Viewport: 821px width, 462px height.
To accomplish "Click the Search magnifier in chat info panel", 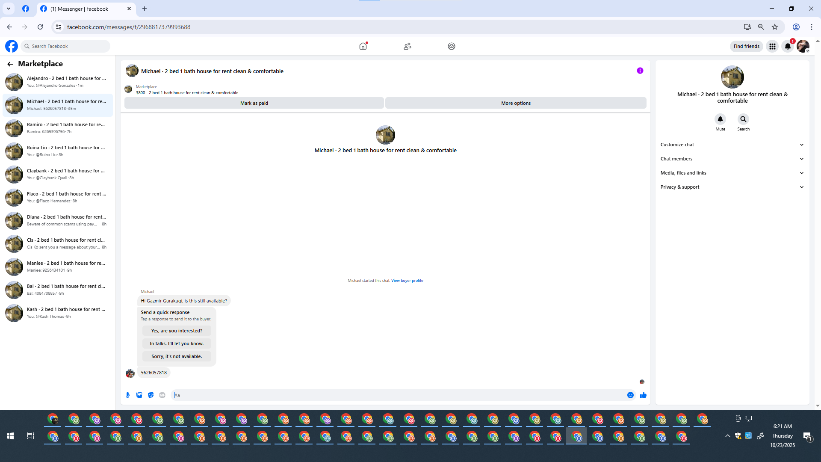I will (x=743, y=119).
